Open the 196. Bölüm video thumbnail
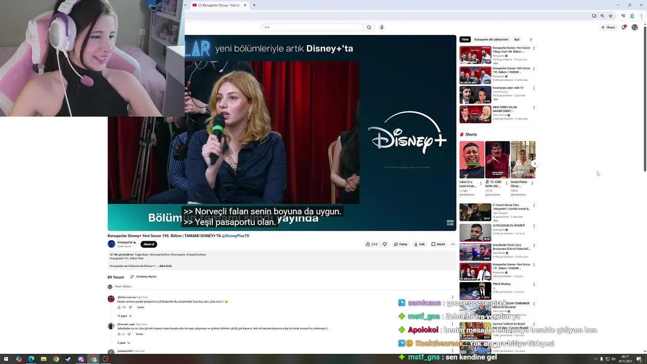647x364 pixels. [x=475, y=55]
